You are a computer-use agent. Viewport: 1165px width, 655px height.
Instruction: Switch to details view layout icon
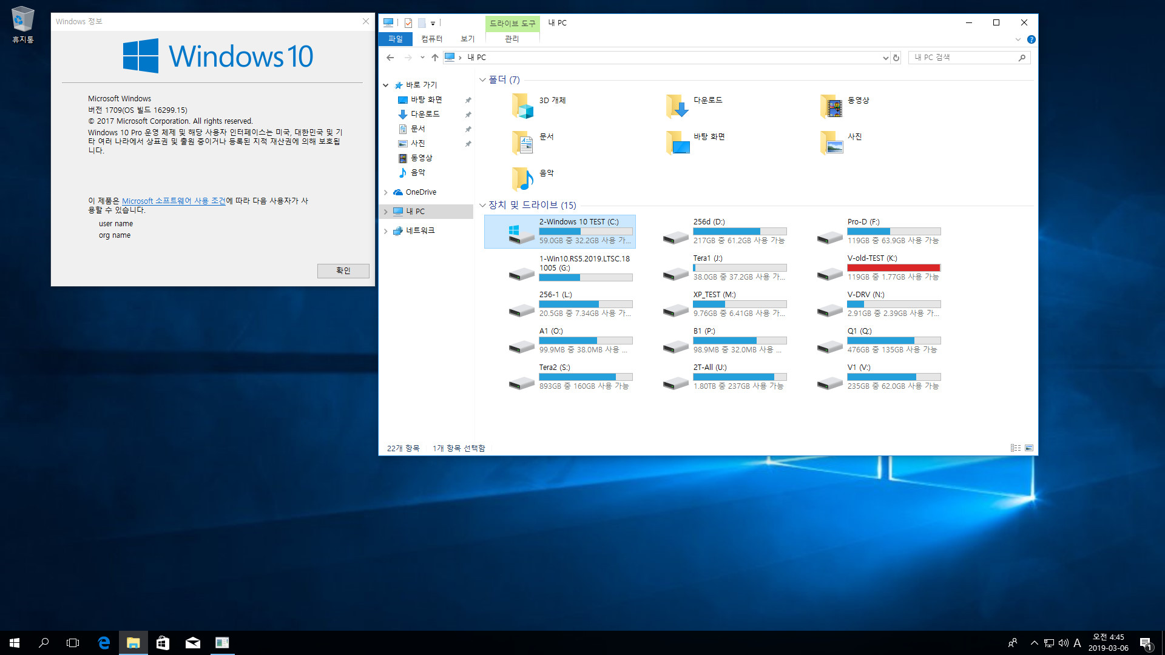tap(1015, 448)
